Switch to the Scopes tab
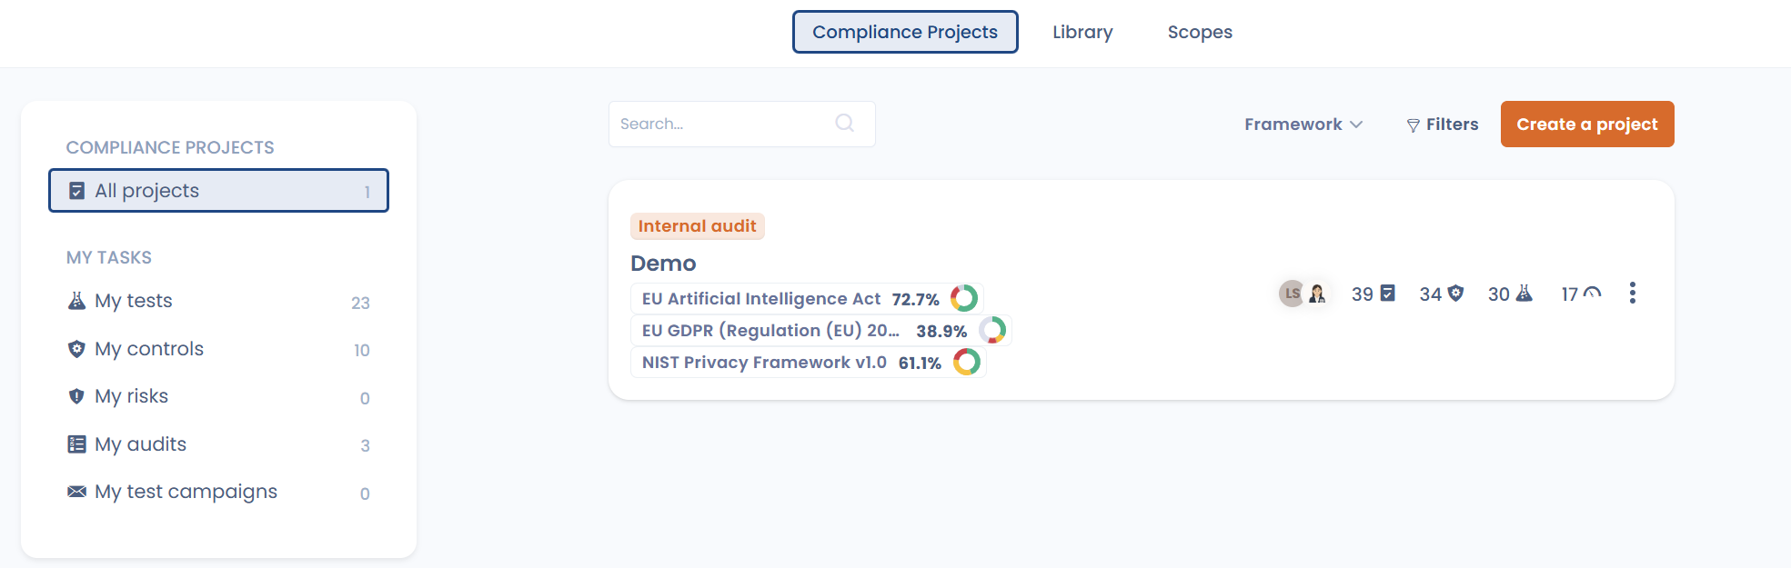The height and width of the screenshot is (568, 1791). 1199,33
